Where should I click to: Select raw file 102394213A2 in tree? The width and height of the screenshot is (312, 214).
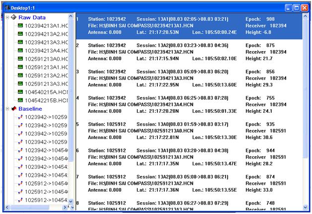coord(46,34)
